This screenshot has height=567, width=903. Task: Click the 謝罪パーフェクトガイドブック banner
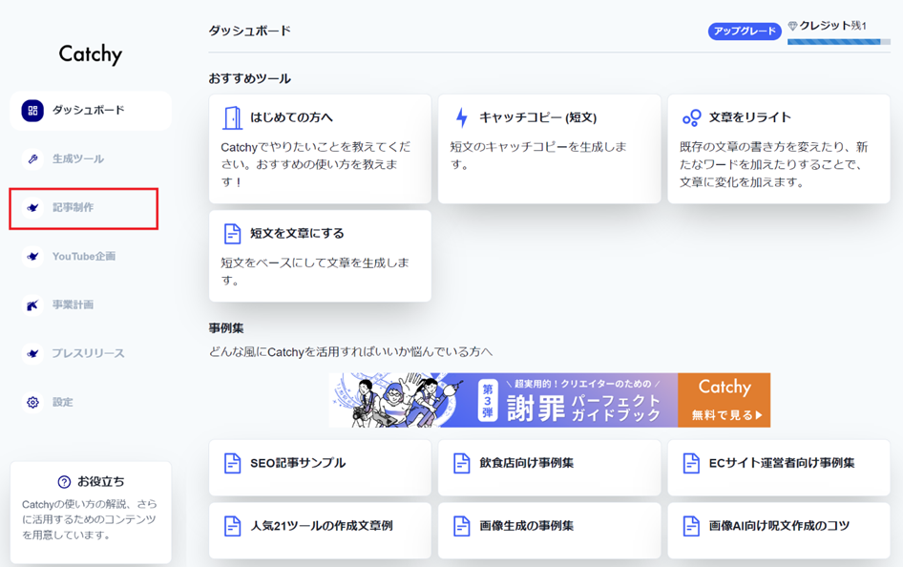(x=550, y=400)
